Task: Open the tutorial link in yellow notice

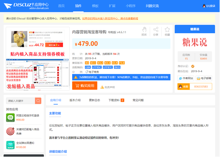Action: coord(110,19)
